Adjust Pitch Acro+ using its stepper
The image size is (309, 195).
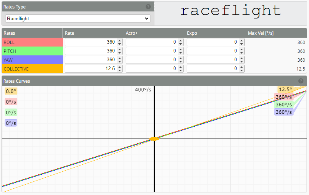click(x=180, y=51)
